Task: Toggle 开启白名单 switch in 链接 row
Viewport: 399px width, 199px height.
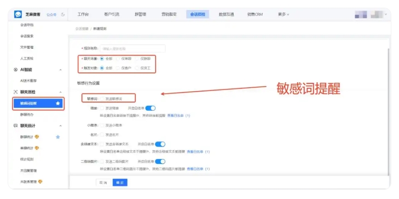Action: pos(151,108)
